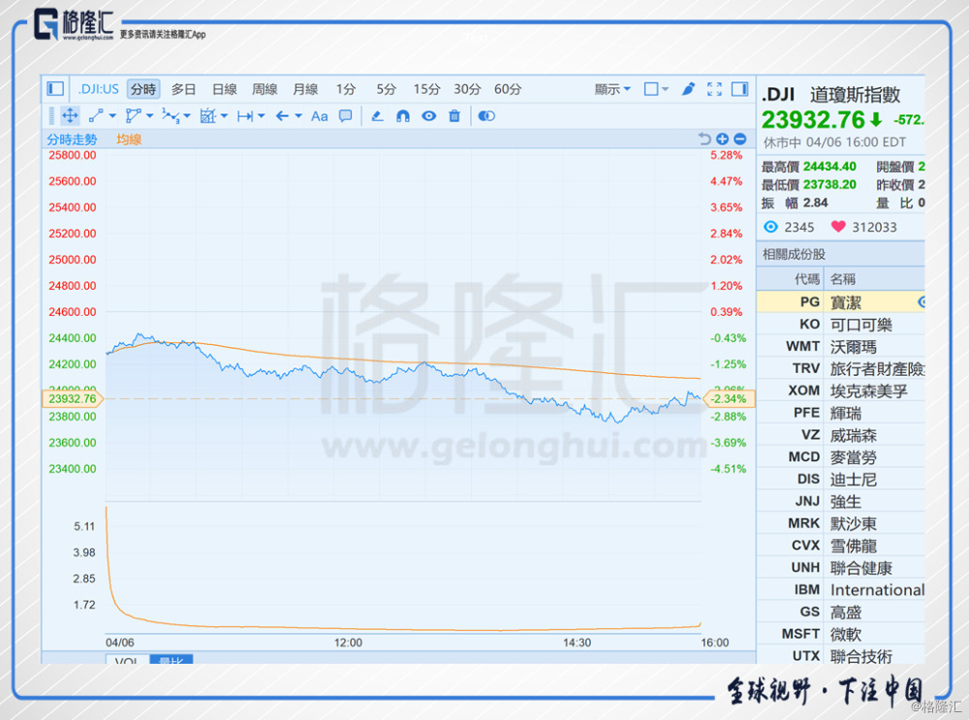969x720 pixels.
Task: Select the move/crosshair cursor tool
Action: pyautogui.click(x=70, y=115)
